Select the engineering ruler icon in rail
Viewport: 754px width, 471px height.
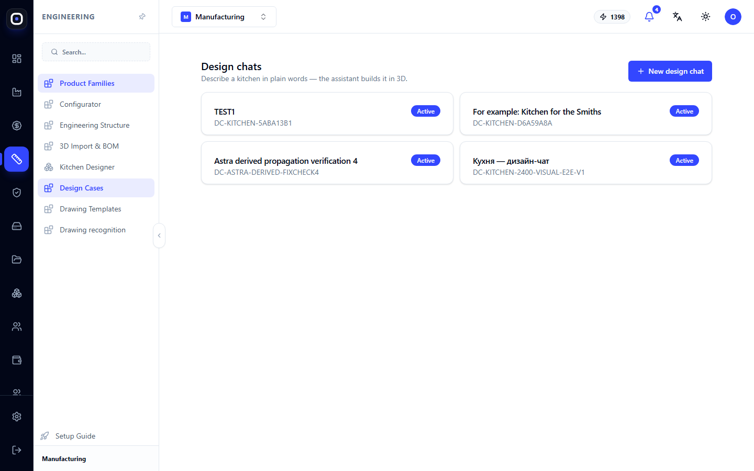coord(17,159)
